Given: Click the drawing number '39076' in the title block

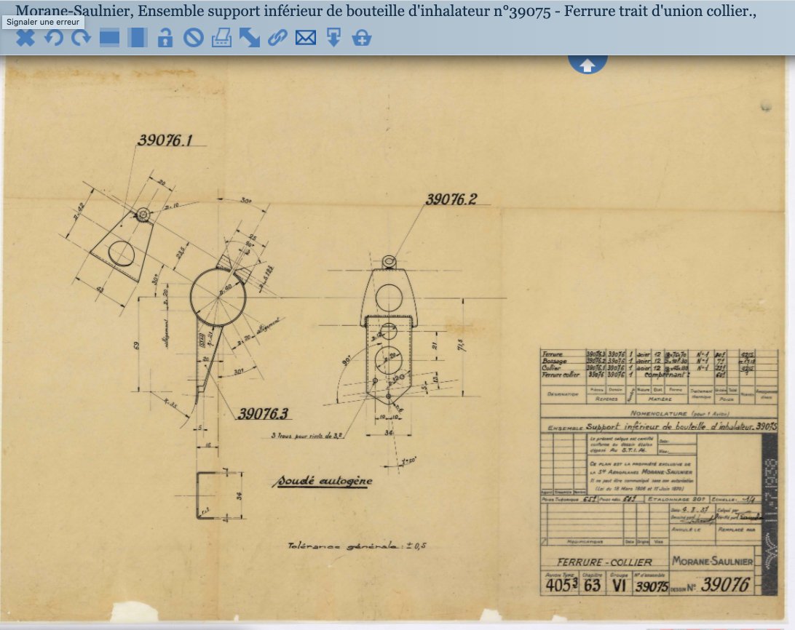Looking at the screenshot, I should pyautogui.click(x=725, y=584).
